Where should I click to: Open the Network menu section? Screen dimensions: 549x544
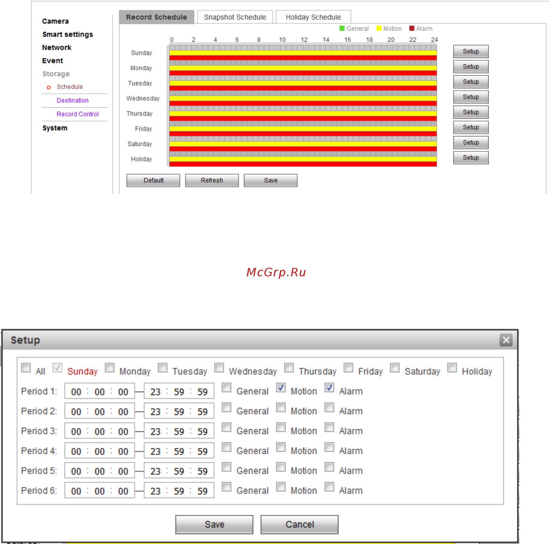(x=56, y=48)
